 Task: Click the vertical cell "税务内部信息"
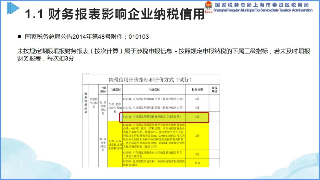coord(86,103)
